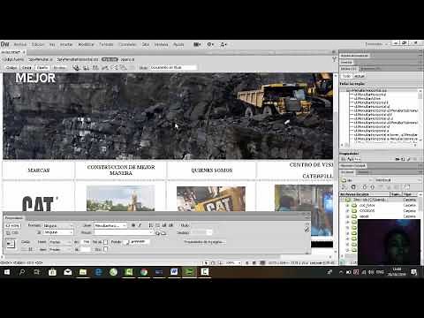The width and height of the screenshot is (424, 318).
Task: Select the css_fotos folder
Action: click(367, 205)
